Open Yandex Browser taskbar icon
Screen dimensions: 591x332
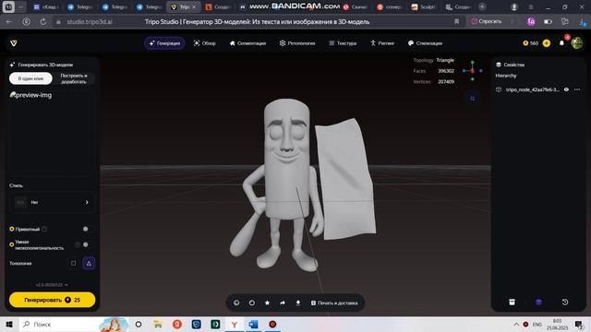[234, 324]
